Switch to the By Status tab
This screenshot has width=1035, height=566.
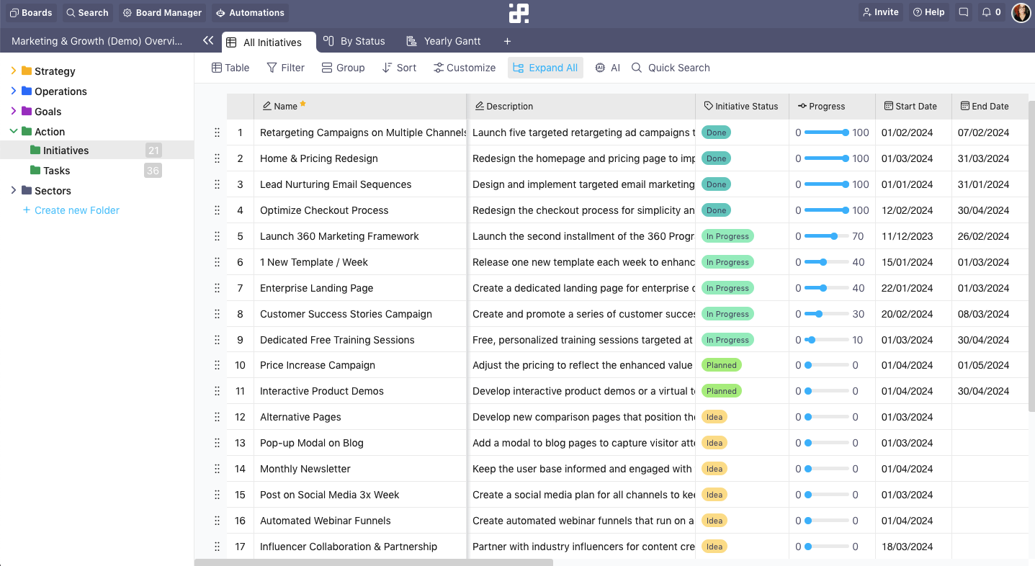354,41
